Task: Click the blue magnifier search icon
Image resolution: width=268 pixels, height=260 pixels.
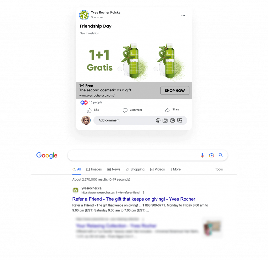Action: click(x=221, y=155)
